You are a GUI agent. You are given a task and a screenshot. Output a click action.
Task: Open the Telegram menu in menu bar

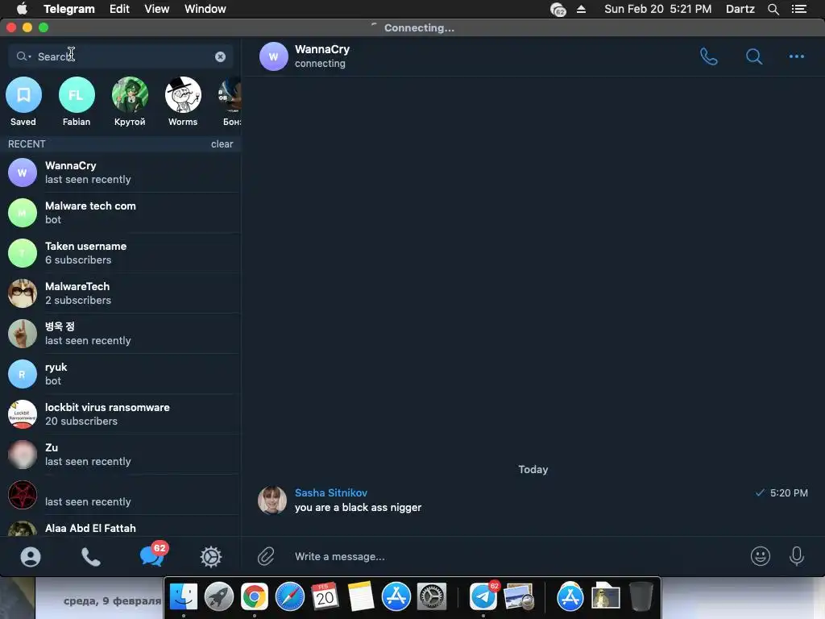(x=69, y=9)
